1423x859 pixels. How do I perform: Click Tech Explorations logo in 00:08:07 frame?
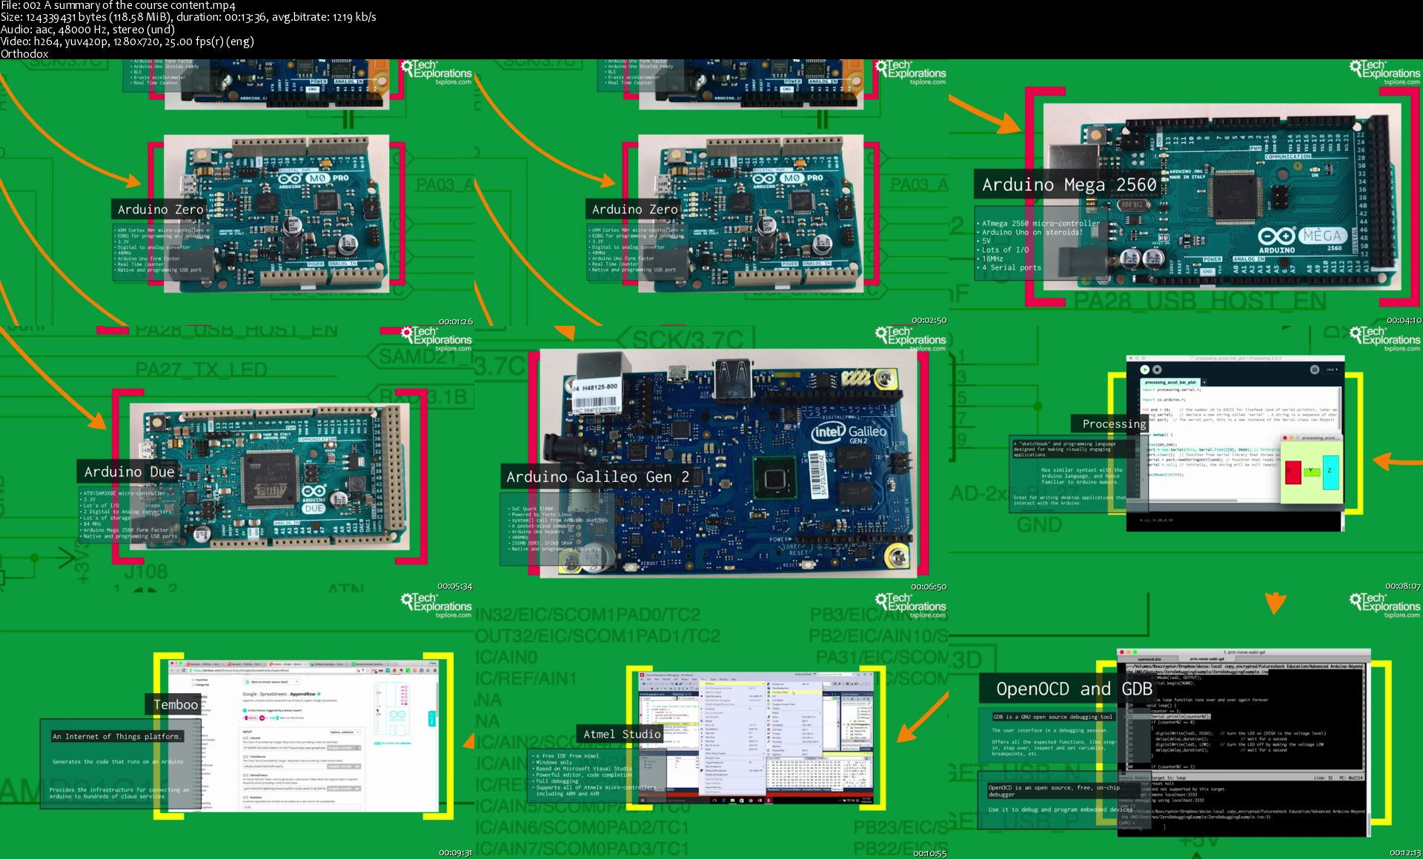pos(1384,339)
